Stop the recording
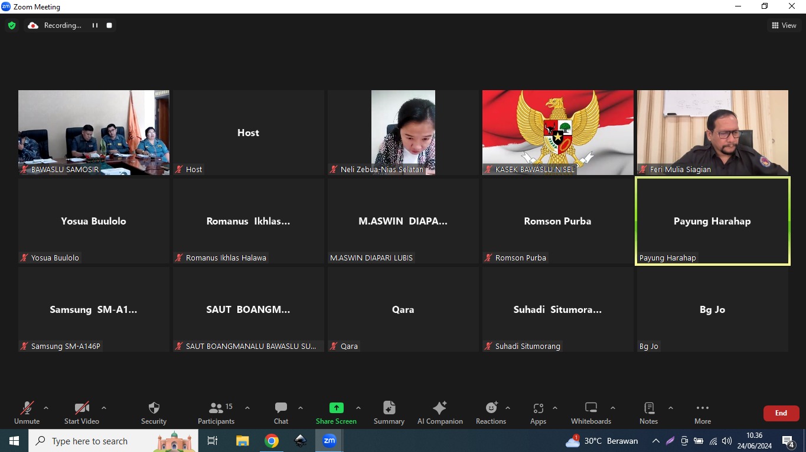806x452 pixels. tap(109, 25)
